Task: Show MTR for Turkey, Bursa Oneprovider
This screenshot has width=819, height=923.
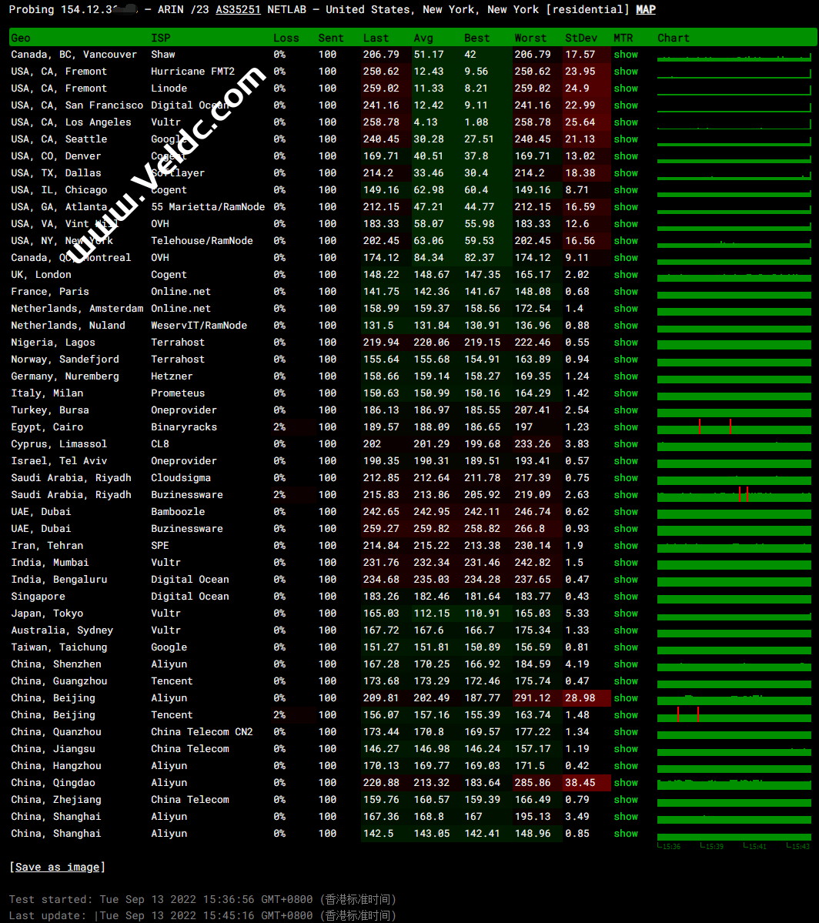Action: click(x=625, y=410)
